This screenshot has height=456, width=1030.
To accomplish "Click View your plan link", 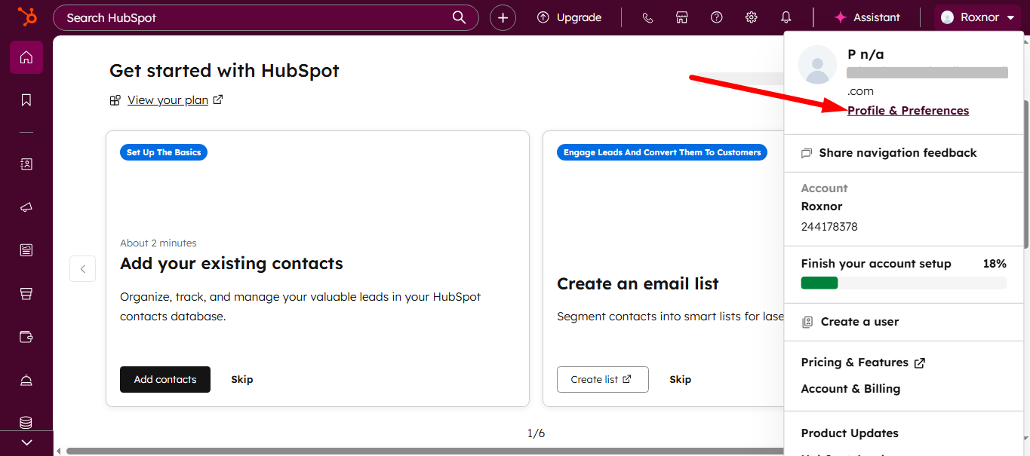I will [x=168, y=99].
